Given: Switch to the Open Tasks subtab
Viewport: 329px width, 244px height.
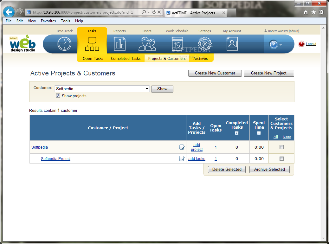Looking at the screenshot, I should point(93,58).
